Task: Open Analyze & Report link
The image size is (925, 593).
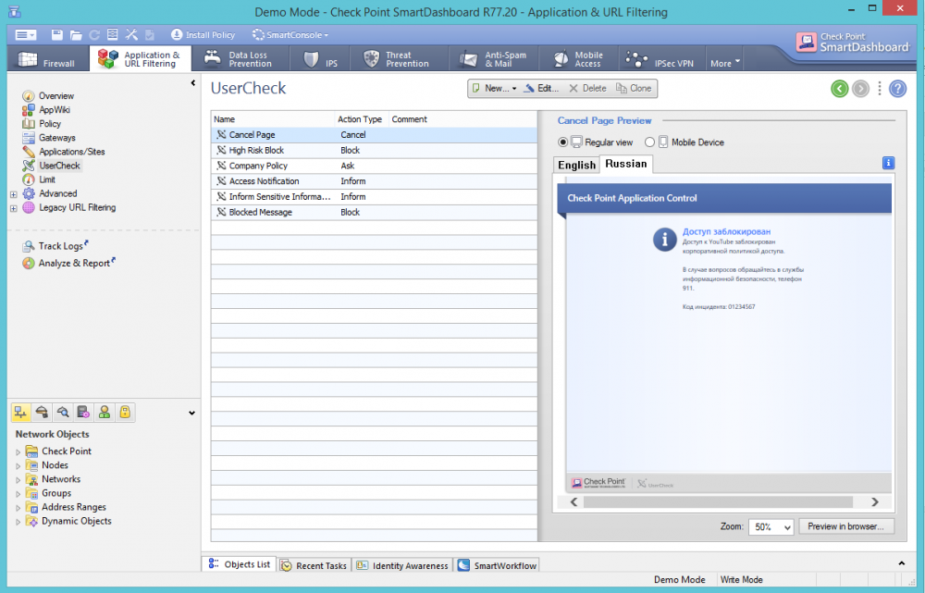Action: click(74, 263)
